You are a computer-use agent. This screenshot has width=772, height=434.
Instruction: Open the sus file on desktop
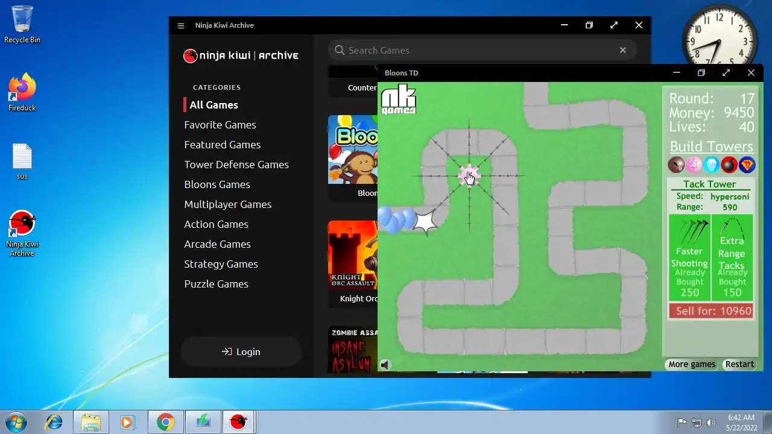[22, 162]
